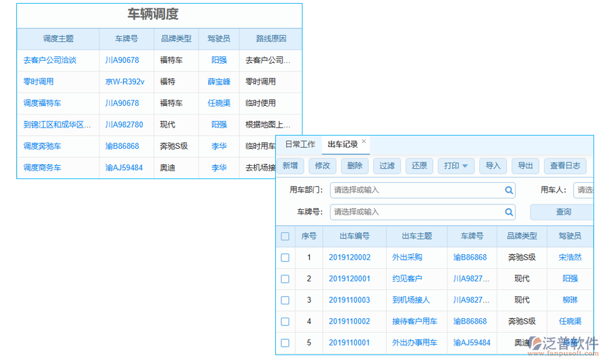This screenshot has width=605, height=363.
Task: Click the 还原 (Restore) toolbar icon
Action: click(x=419, y=166)
